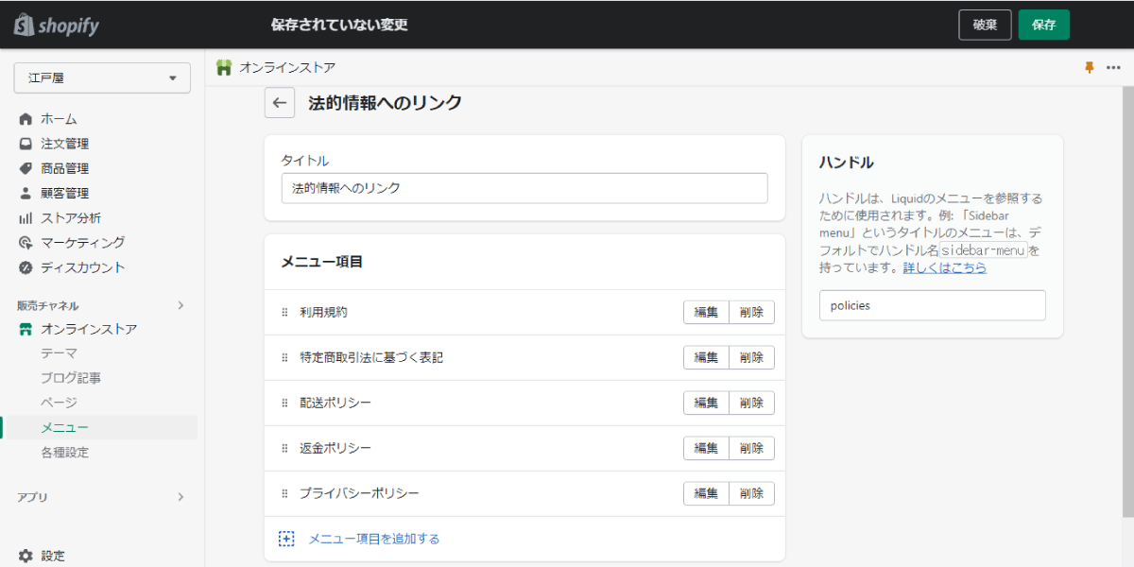Viewport: 1134px width, 567px height.
Task: Click the orange pin icon
Action: click(x=1089, y=68)
